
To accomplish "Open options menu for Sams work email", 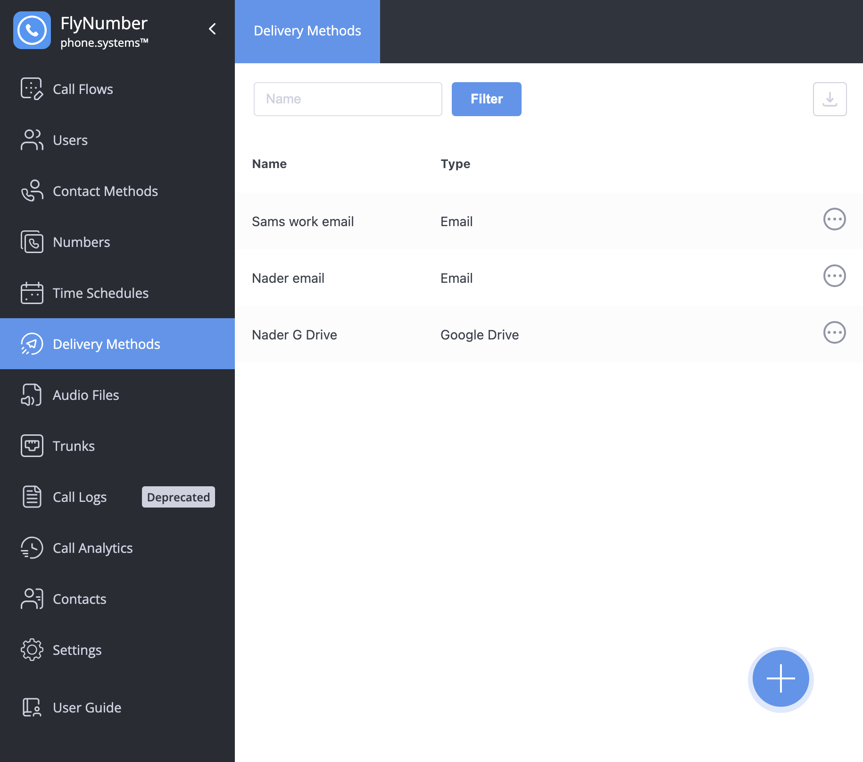I will click(x=835, y=219).
